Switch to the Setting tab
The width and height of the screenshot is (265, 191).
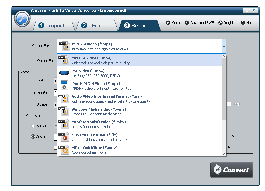[140, 26]
